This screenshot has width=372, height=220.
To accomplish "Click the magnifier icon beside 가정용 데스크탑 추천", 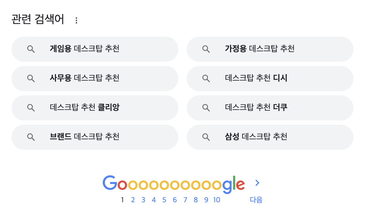I will click(206, 49).
